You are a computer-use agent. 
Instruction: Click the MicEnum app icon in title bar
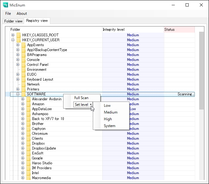tap(6, 5)
